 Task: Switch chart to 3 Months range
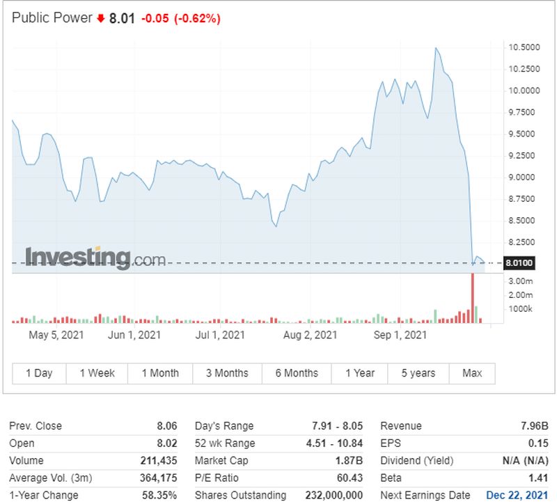click(227, 373)
